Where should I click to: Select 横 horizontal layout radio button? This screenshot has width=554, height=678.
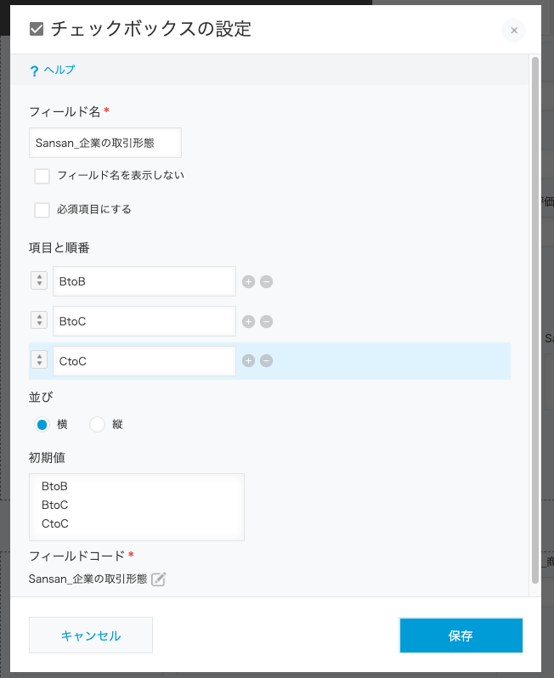pyautogui.click(x=42, y=425)
